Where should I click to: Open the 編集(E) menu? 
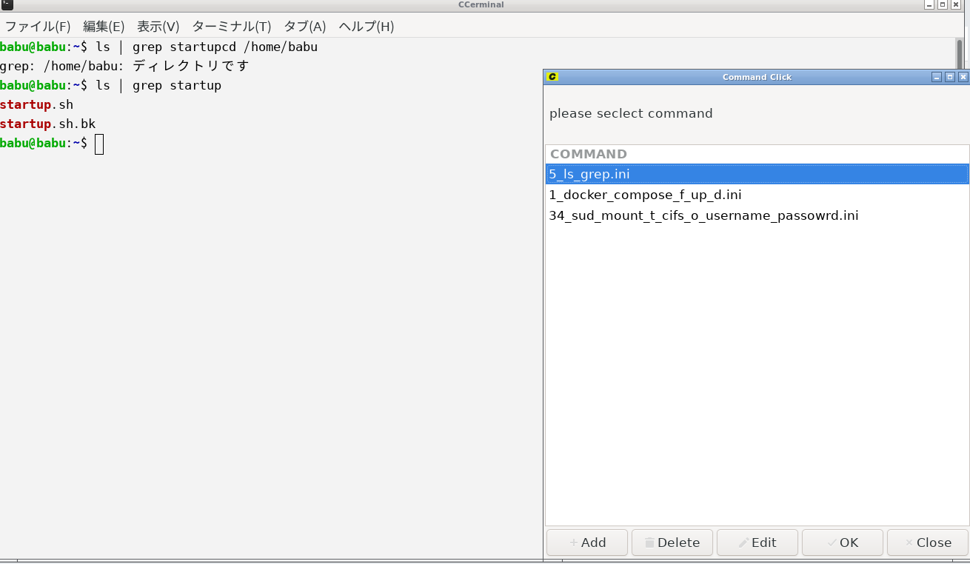point(104,27)
